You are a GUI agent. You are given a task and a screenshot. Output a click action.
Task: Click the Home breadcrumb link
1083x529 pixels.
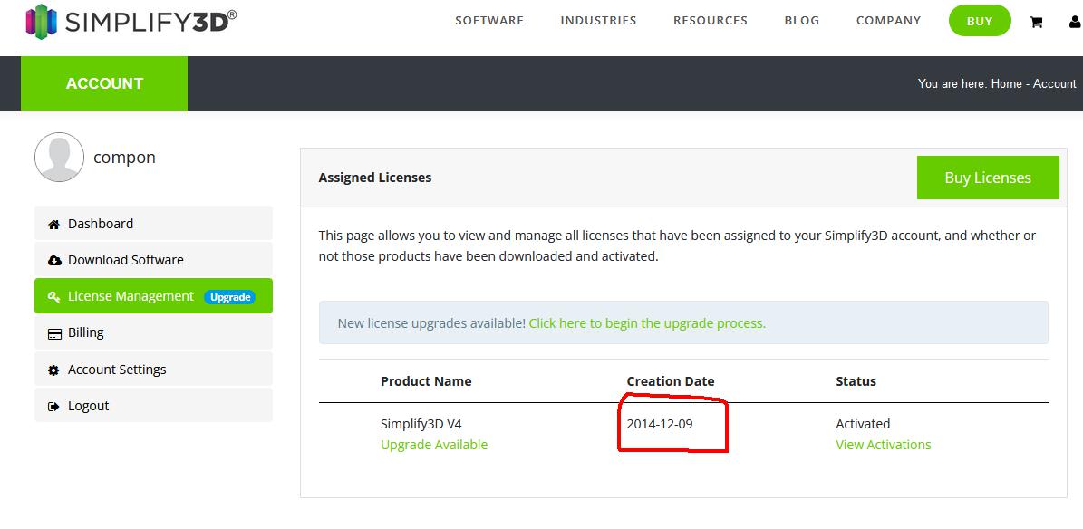pyautogui.click(x=1006, y=83)
